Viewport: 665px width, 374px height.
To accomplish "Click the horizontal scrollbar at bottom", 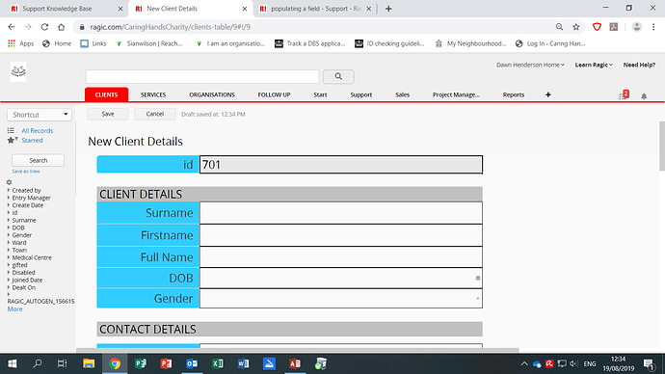I will tap(297, 350).
